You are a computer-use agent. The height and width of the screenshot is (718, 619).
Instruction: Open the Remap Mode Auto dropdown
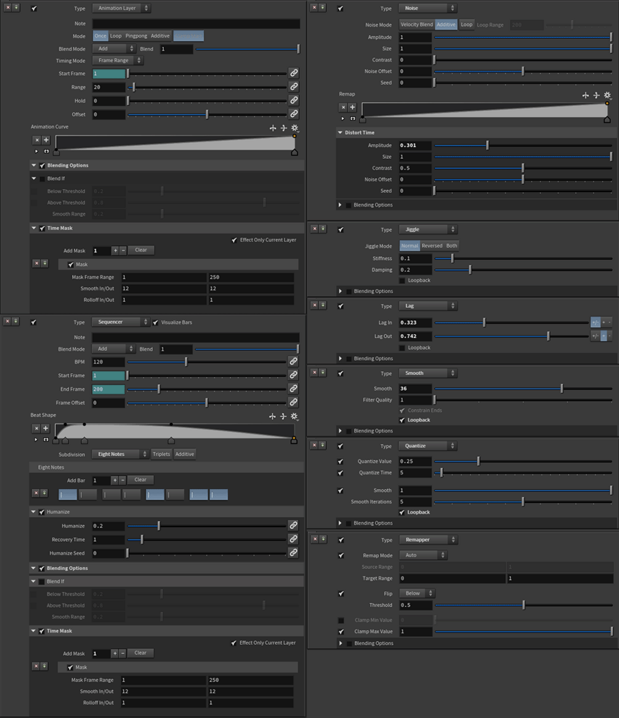[423, 555]
